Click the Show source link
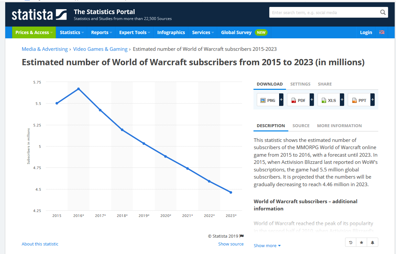Image resolution: width=396 pixels, height=254 pixels. pos(231,244)
